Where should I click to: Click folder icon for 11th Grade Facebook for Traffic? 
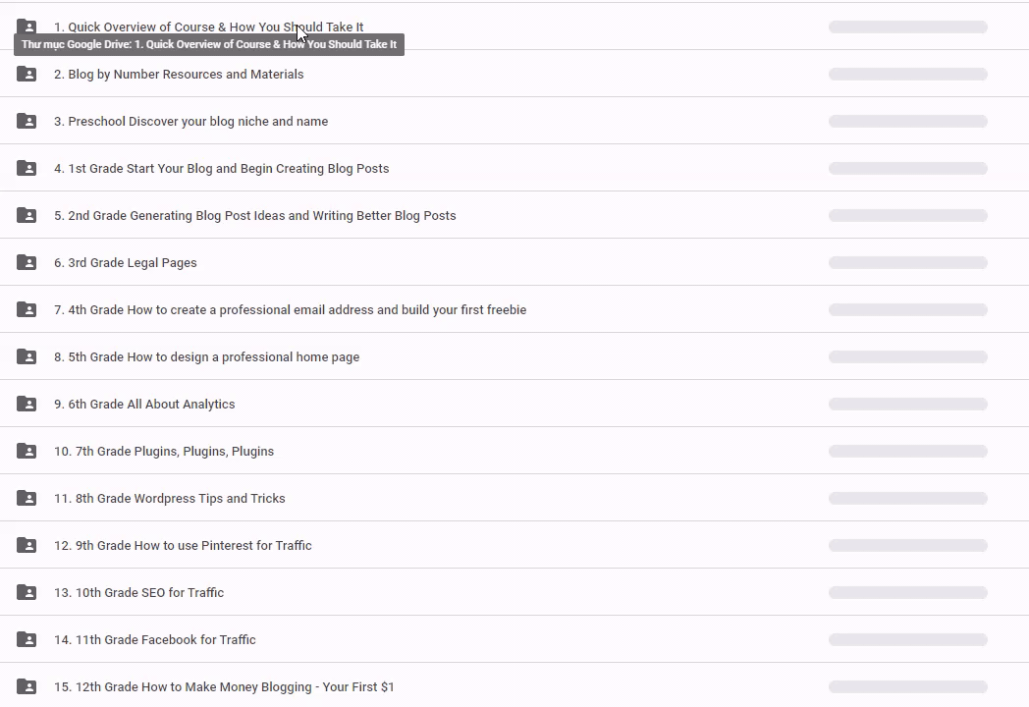(27, 639)
